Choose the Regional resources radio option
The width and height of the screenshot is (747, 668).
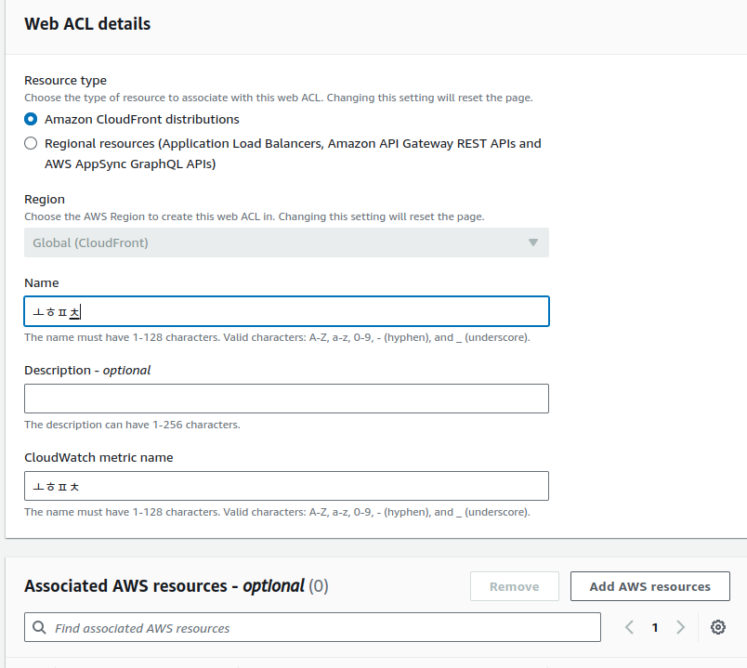coord(32,144)
